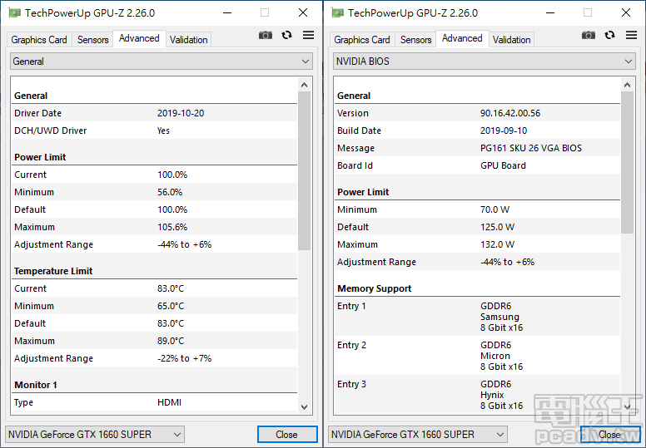Image resolution: width=646 pixels, height=448 pixels.
Task: Expand the NVIDIA BIOS category dropdown
Action: coord(484,62)
